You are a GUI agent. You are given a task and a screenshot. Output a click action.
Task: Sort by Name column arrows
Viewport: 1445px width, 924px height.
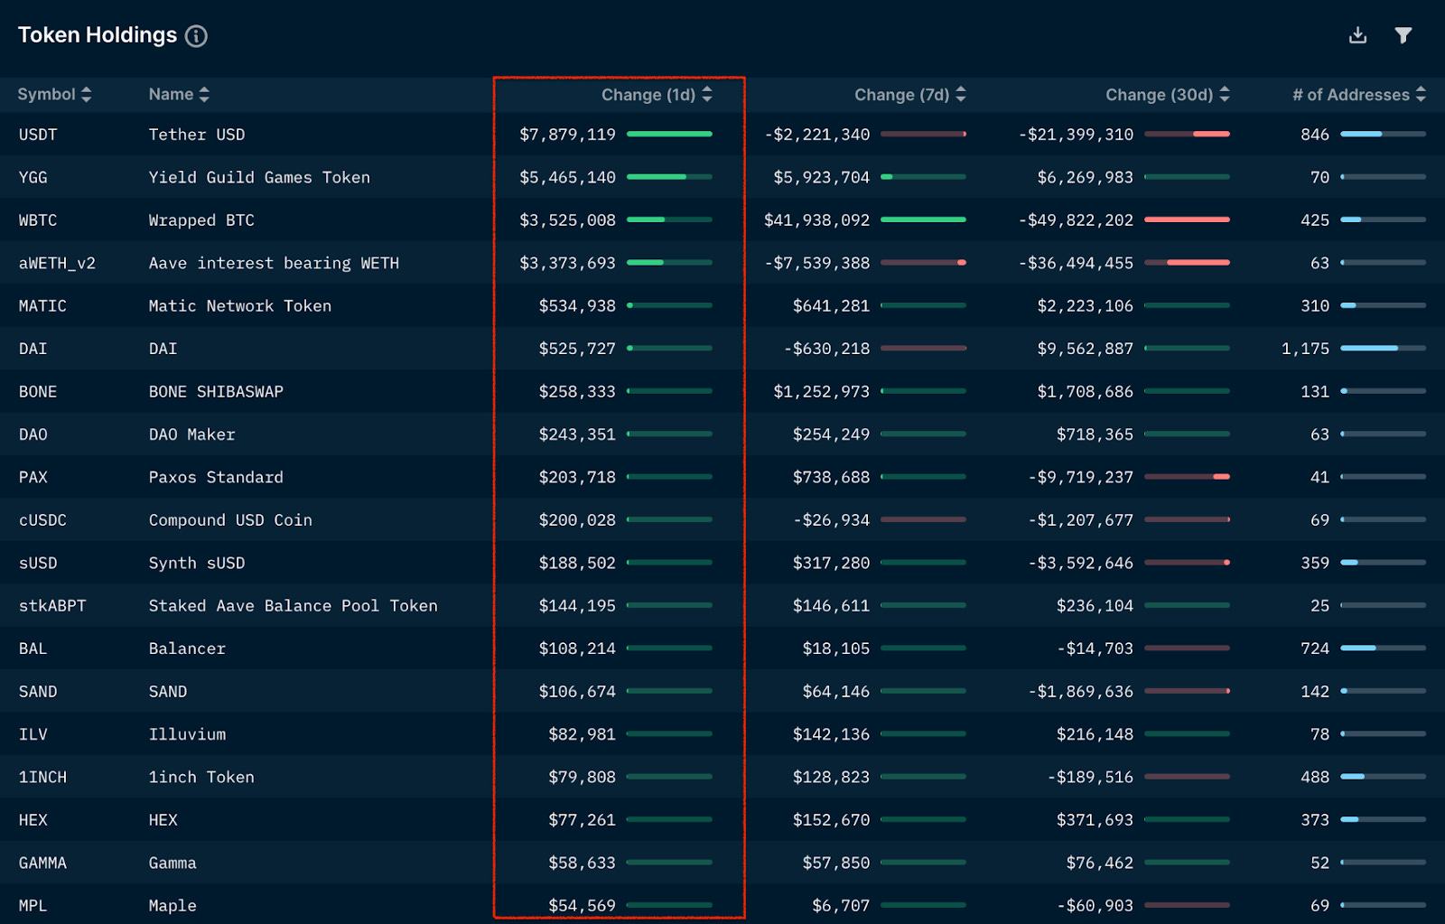pyautogui.click(x=204, y=95)
